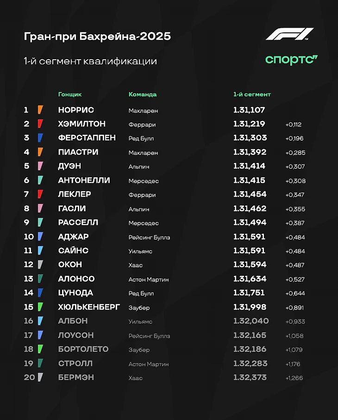
Task: Click the eliminated driver АЛБОН row name
Action: pos(73,321)
